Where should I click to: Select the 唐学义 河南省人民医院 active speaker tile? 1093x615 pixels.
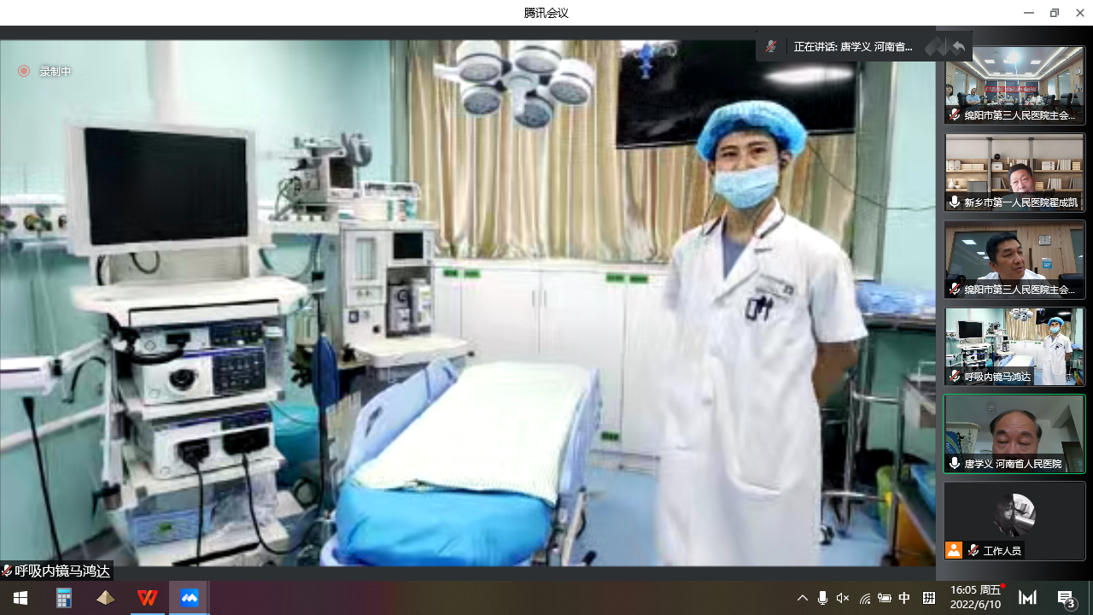click(1014, 433)
